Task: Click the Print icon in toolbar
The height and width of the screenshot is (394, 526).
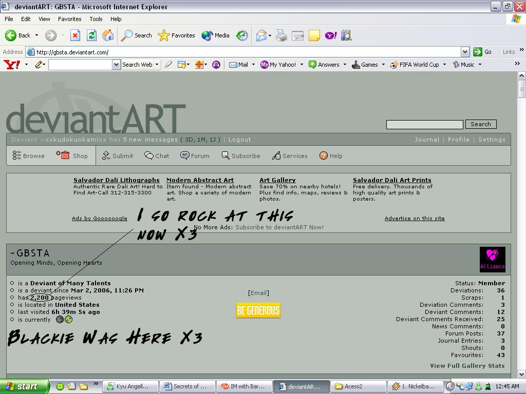Action: pyautogui.click(x=281, y=35)
